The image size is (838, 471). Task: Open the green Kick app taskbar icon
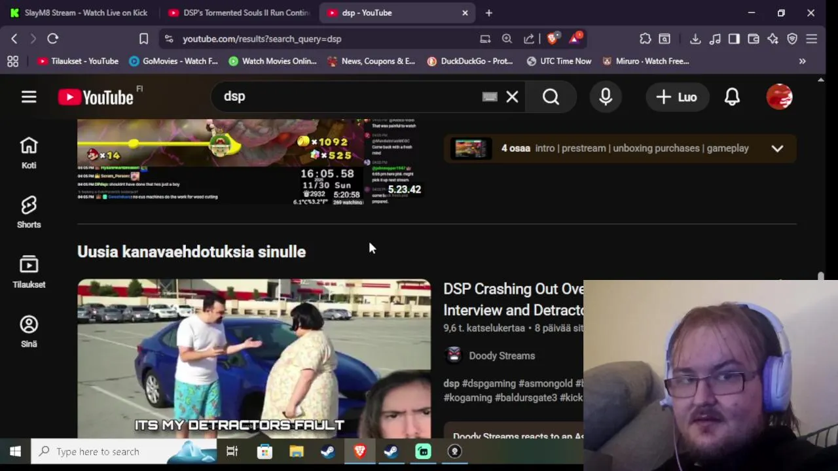(x=423, y=451)
